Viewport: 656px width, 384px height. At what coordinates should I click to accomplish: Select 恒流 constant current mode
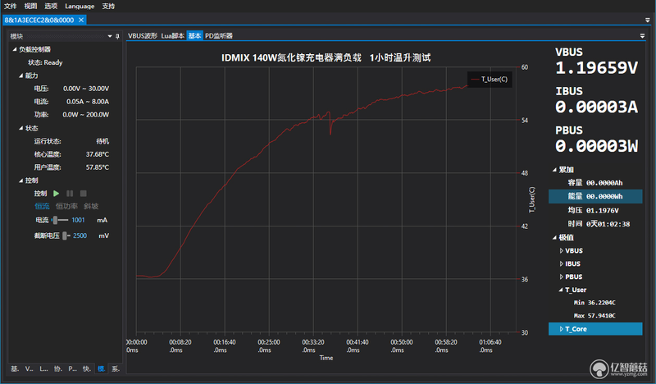pos(42,206)
